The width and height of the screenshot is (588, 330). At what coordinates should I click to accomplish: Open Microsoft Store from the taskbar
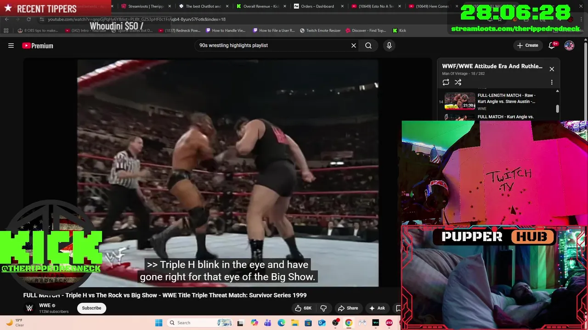[308, 323]
